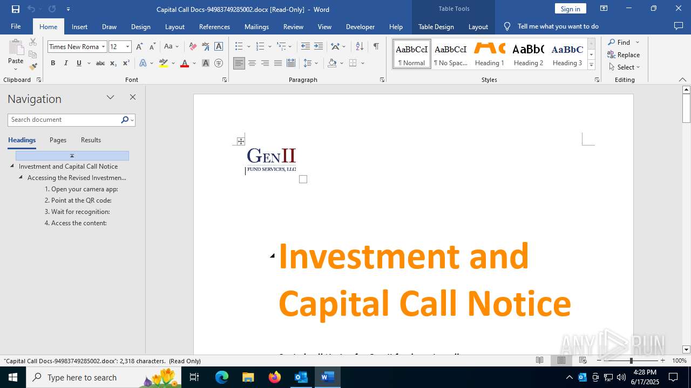Image resolution: width=691 pixels, height=388 pixels.
Task: Click the Save icon in title bar
Action: click(16, 9)
